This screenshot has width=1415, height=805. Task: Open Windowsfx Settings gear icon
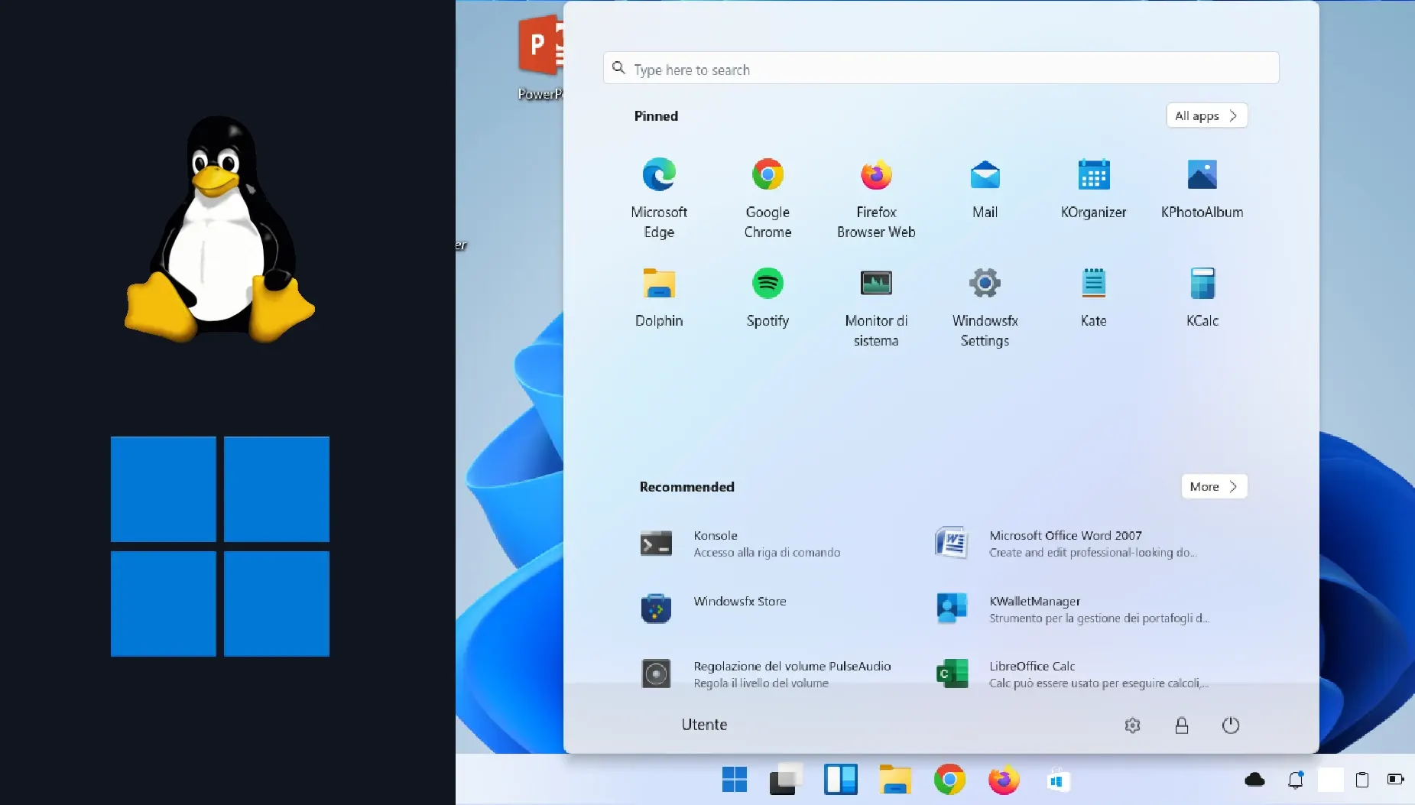pyautogui.click(x=985, y=284)
